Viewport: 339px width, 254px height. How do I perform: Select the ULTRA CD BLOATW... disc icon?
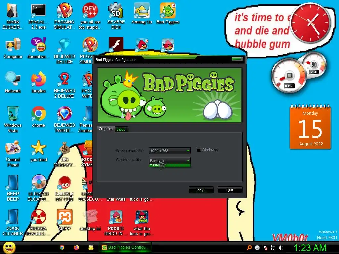click(x=38, y=188)
